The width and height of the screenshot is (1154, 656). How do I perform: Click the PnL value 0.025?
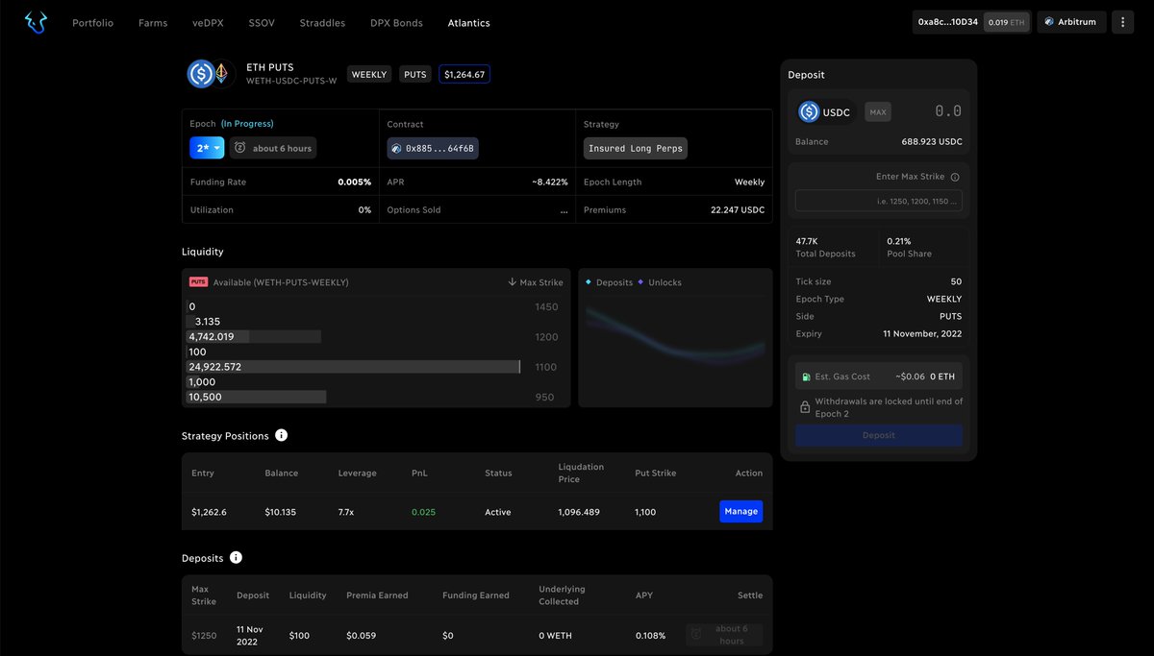(423, 512)
